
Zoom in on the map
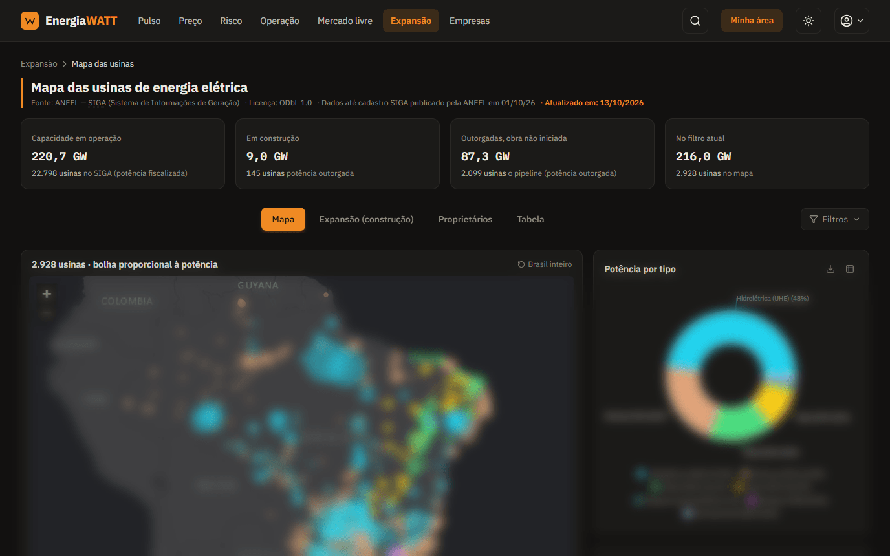(47, 294)
